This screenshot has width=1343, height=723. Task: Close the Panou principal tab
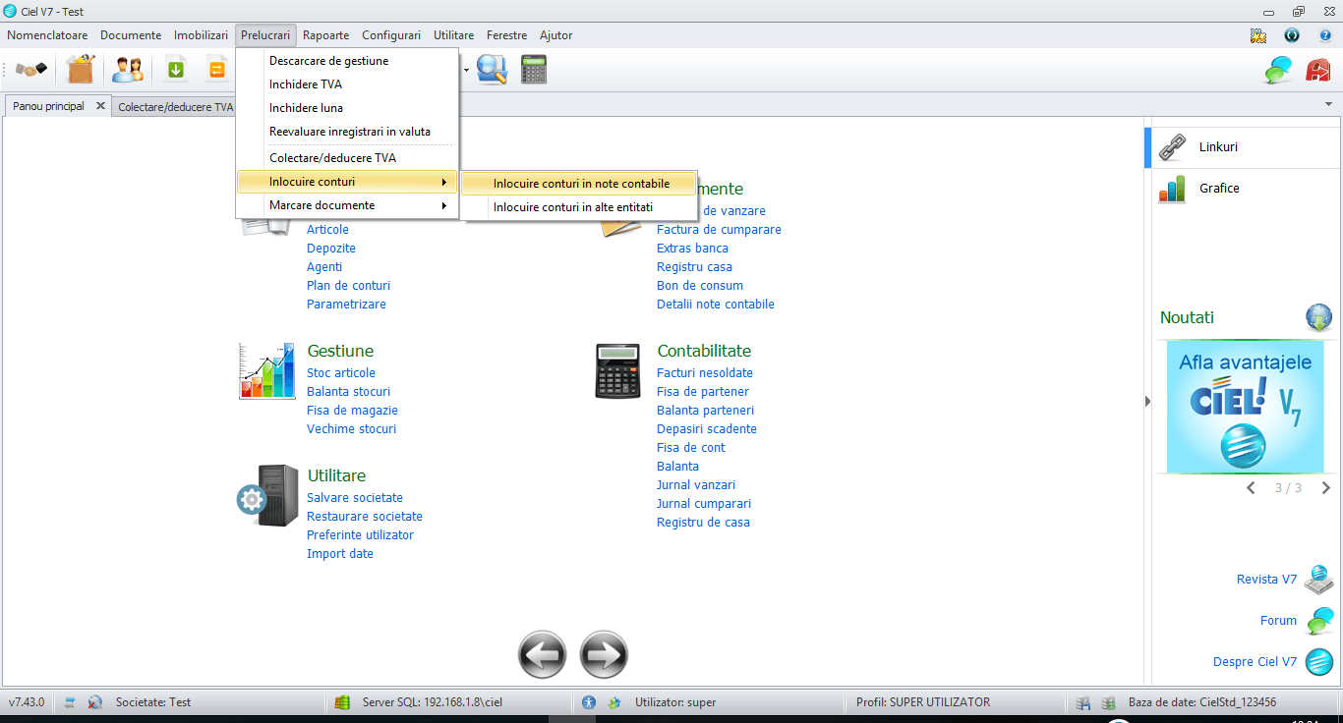click(100, 106)
